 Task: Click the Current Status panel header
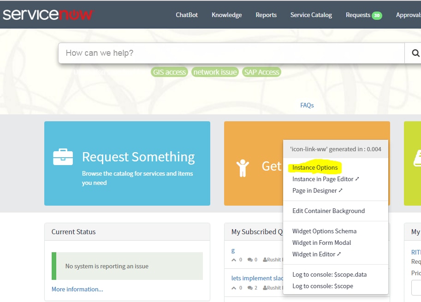pyautogui.click(x=127, y=231)
